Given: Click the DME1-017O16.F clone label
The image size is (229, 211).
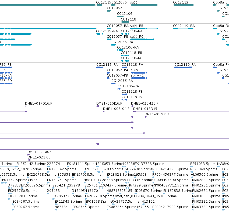Looking at the screenshot, I should [38, 103].
